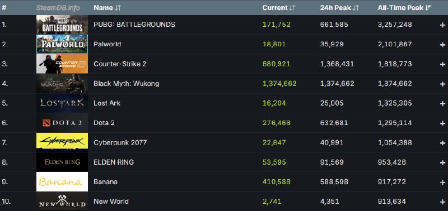Sort by 24h Peak column header
This screenshot has width=448, height=211.
point(339,8)
